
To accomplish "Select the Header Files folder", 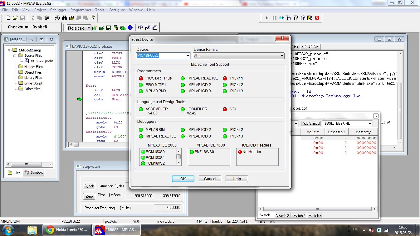I will tap(31, 67).
